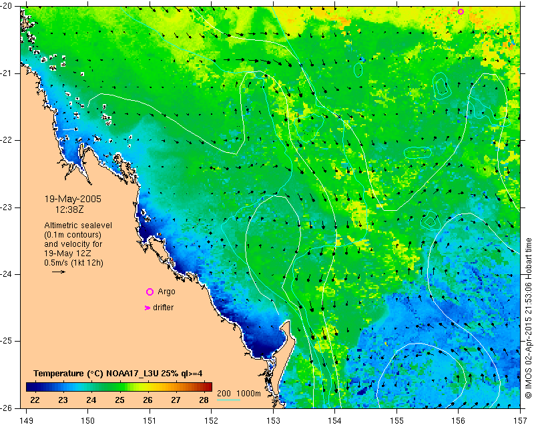Click the '(0.1m contours)' caption line
This screenshot has height=427, width=534.
[73, 235]
